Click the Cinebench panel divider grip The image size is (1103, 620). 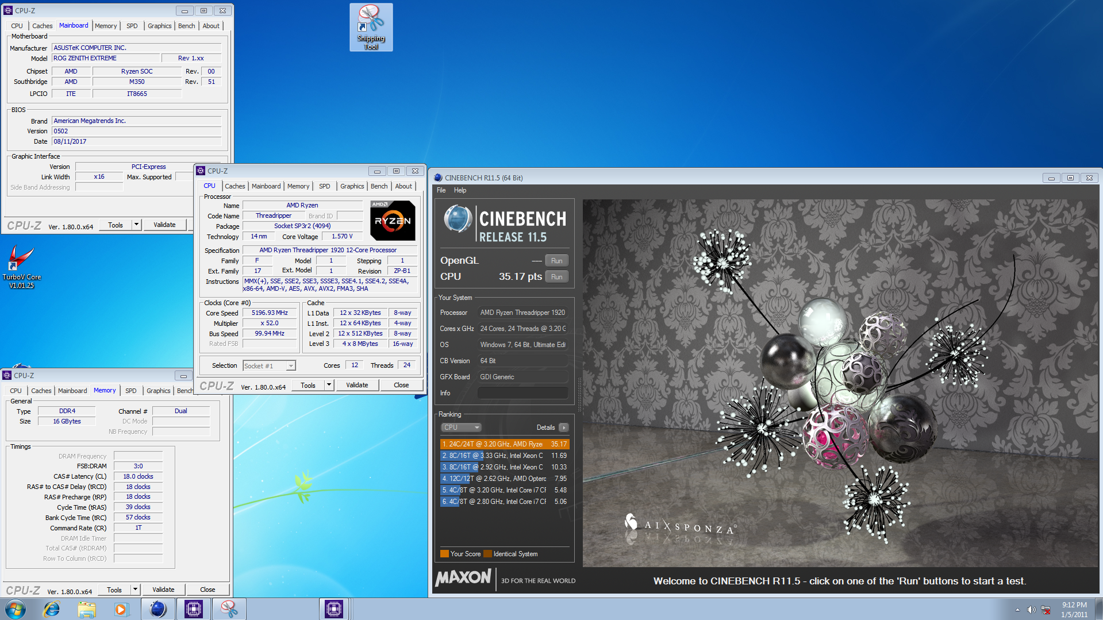[x=579, y=394]
